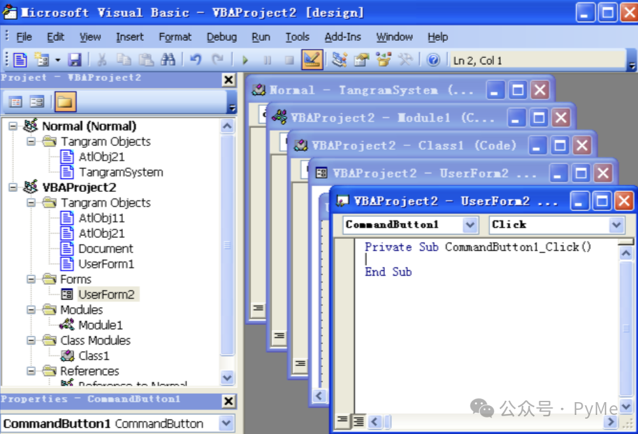Close the Project explorer panel

pyautogui.click(x=229, y=79)
